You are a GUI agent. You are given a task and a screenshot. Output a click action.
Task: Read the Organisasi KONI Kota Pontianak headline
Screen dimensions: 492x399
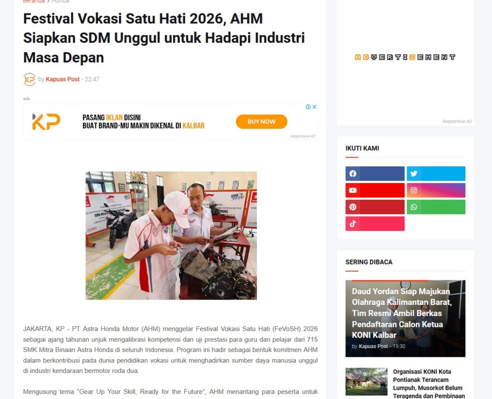[x=429, y=384]
